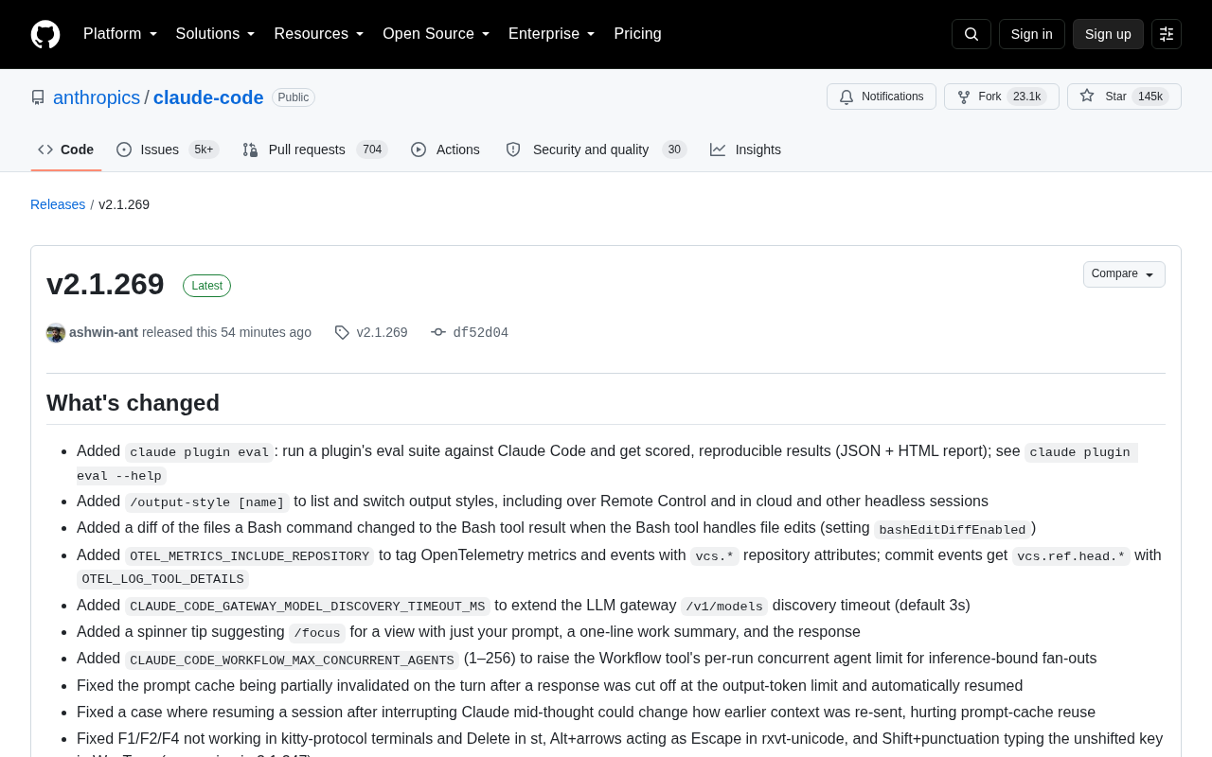Expand the Platform menu
This screenshot has width=1212, height=757.
120,34
